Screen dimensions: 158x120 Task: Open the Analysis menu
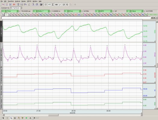pyautogui.click(x=18, y=1)
